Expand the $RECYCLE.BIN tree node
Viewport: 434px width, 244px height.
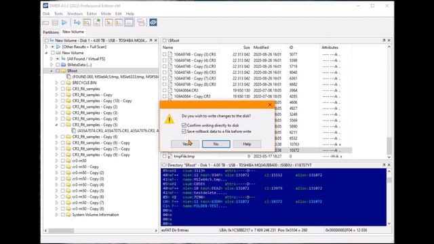point(57,83)
